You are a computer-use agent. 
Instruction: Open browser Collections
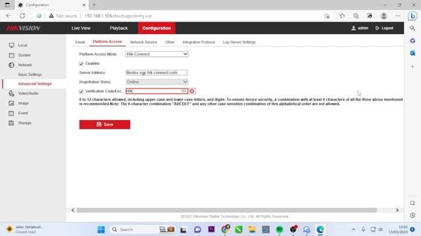tap(356, 16)
